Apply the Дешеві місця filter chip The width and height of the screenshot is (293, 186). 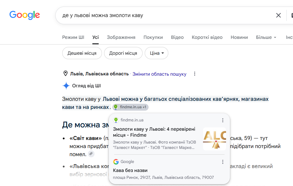click(x=82, y=53)
